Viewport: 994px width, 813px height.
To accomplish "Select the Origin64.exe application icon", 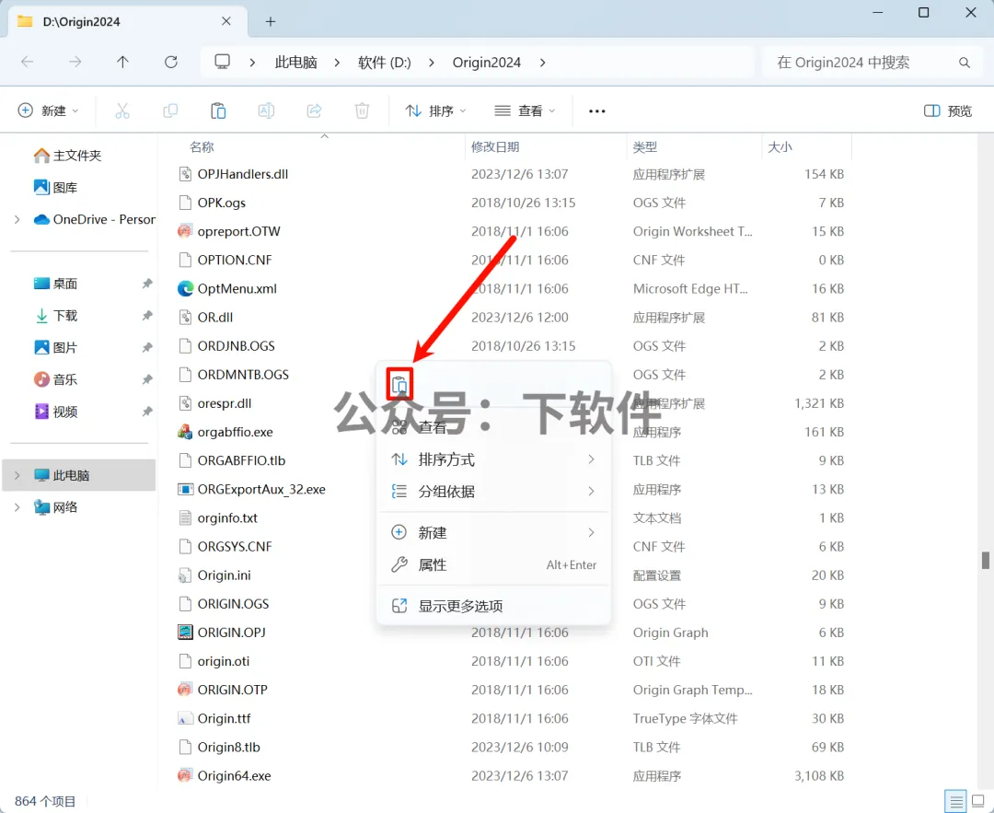I will (184, 775).
